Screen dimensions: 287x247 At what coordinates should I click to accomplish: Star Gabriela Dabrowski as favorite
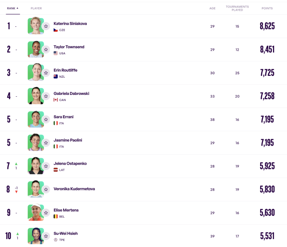pyautogui.click(x=46, y=96)
